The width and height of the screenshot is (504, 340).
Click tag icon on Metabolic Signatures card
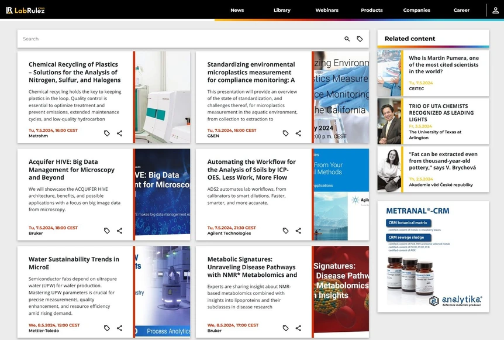pos(285,328)
